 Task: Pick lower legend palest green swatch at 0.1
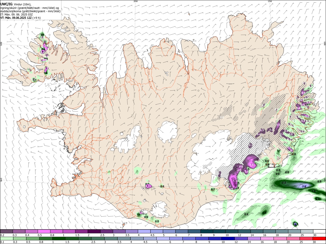(6, 238)
